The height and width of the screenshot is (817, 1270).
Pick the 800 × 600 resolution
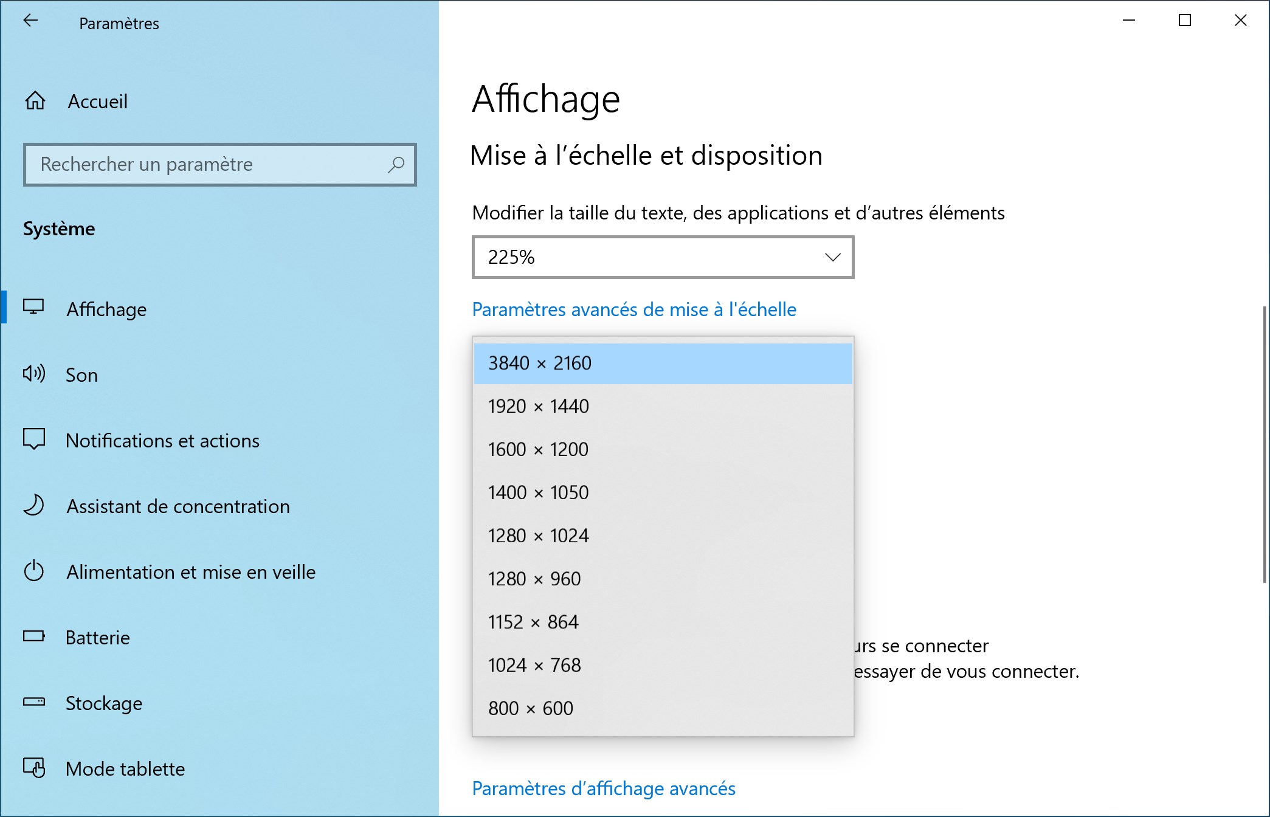click(x=663, y=708)
